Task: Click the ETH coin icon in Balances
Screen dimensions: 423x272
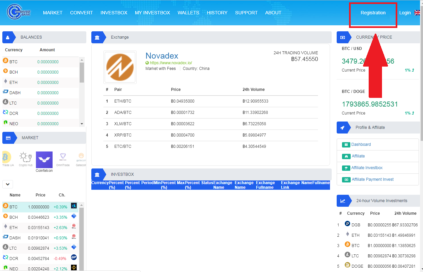Action: [x=5, y=81]
